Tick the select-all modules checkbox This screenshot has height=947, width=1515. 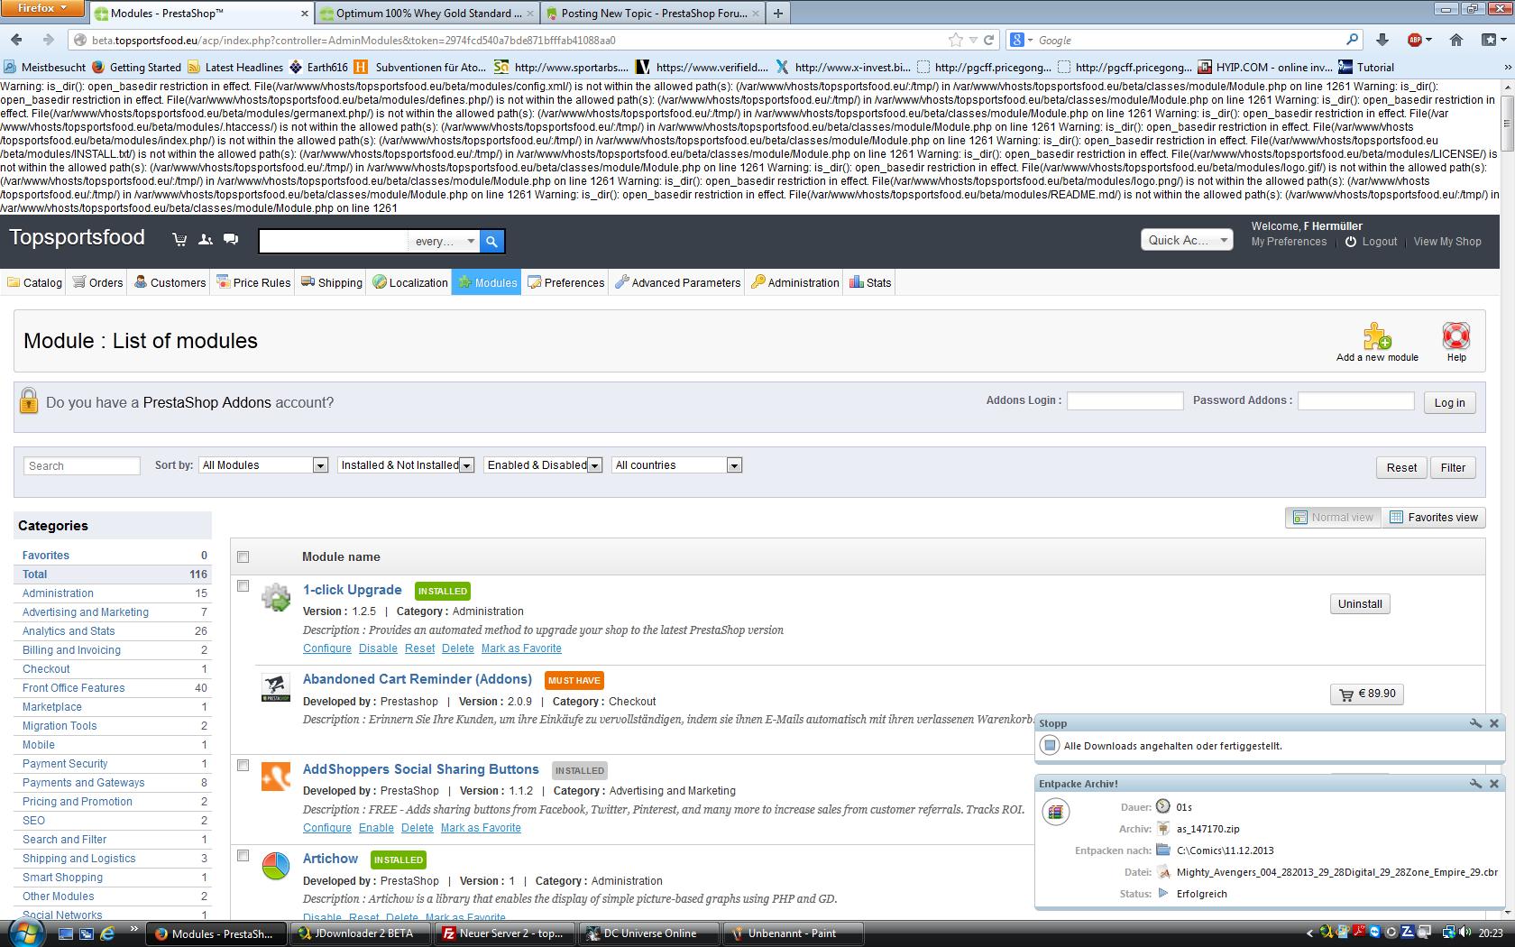[x=243, y=556]
